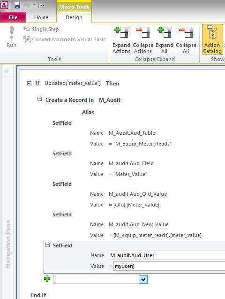Open the Add New Action dropdown arrow

[x=143, y=279]
